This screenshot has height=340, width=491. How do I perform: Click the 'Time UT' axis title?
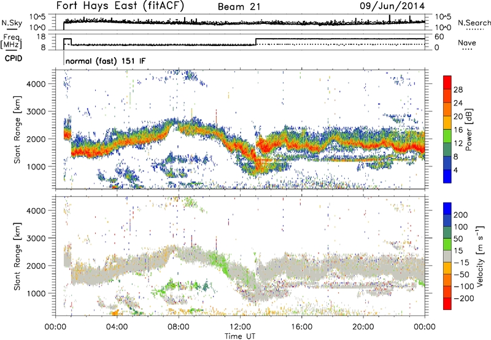240,336
